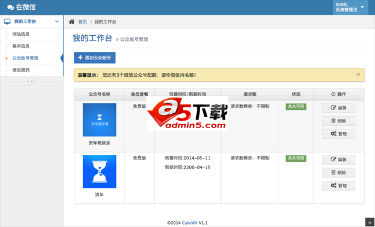
Task: Collapse the sidebar with the double-arrow button
Action: [32, 81]
